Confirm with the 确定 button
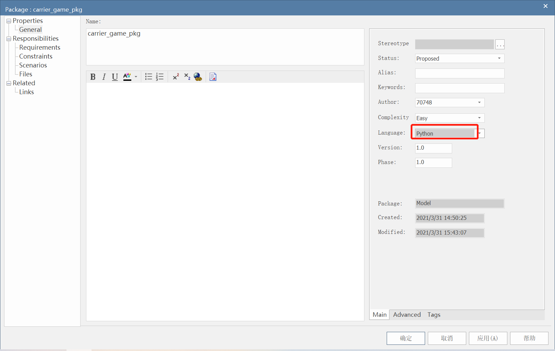This screenshot has width=555, height=351. coord(406,338)
